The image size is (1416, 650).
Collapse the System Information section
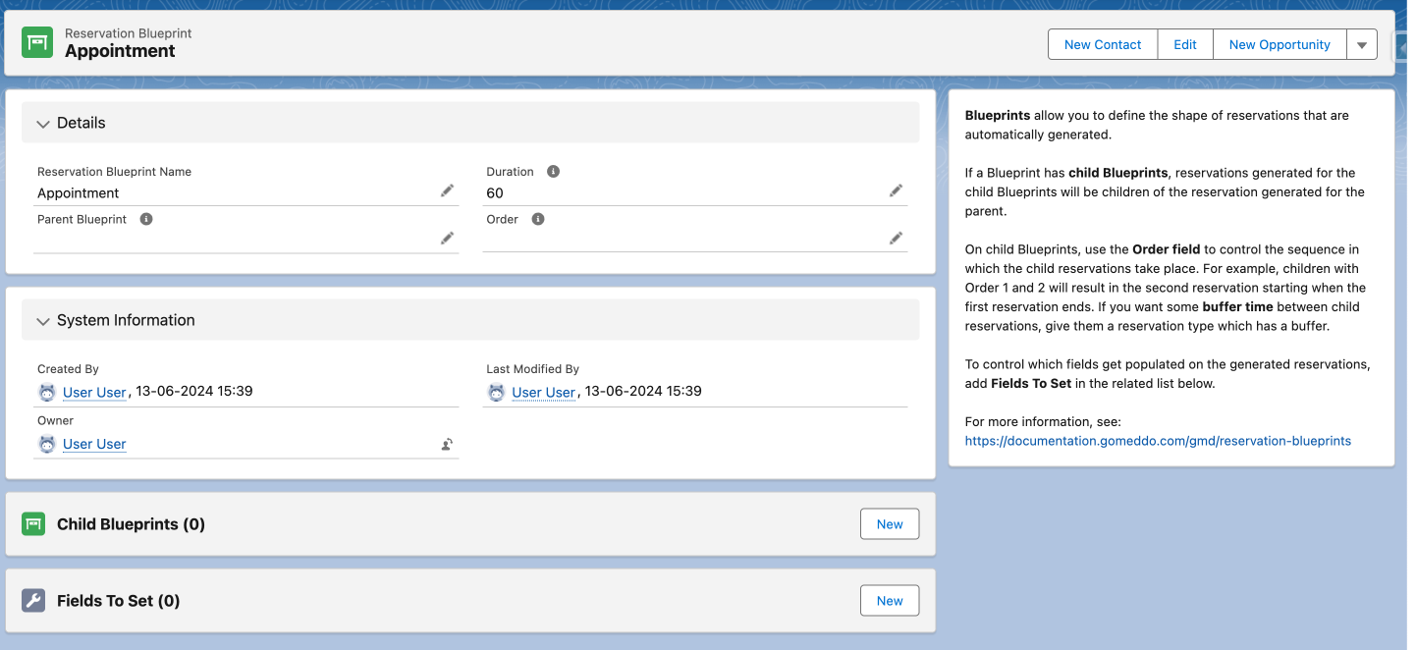43,321
